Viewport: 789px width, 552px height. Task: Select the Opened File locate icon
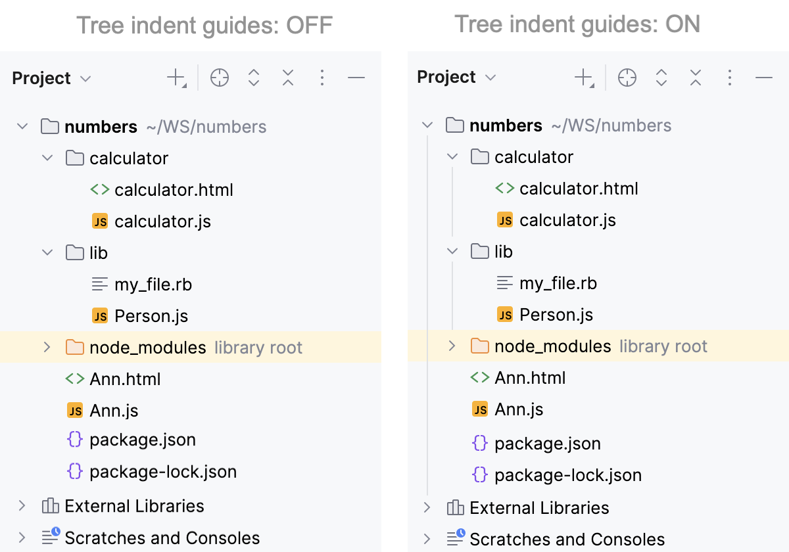[220, 78]
